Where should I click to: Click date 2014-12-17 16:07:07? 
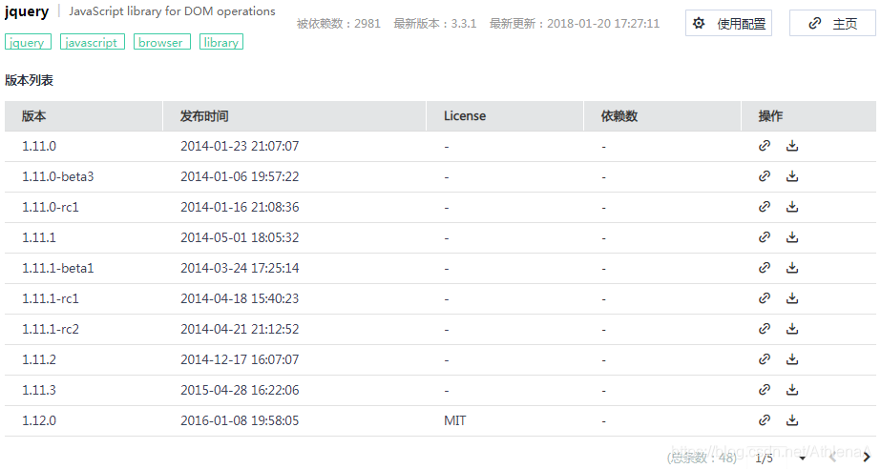(240, 359)
